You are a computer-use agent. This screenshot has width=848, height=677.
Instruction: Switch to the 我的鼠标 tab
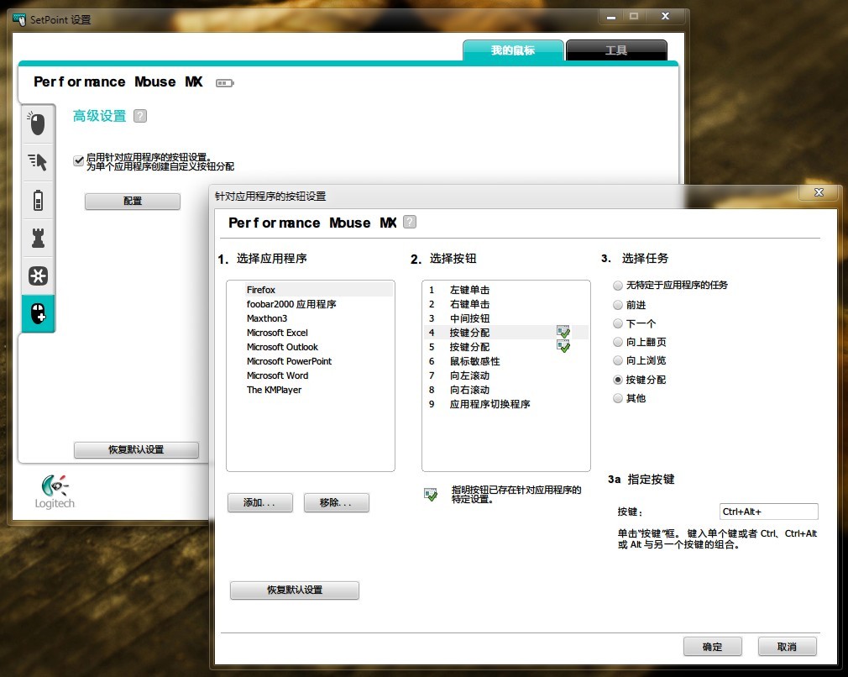(x=513, y=50)
